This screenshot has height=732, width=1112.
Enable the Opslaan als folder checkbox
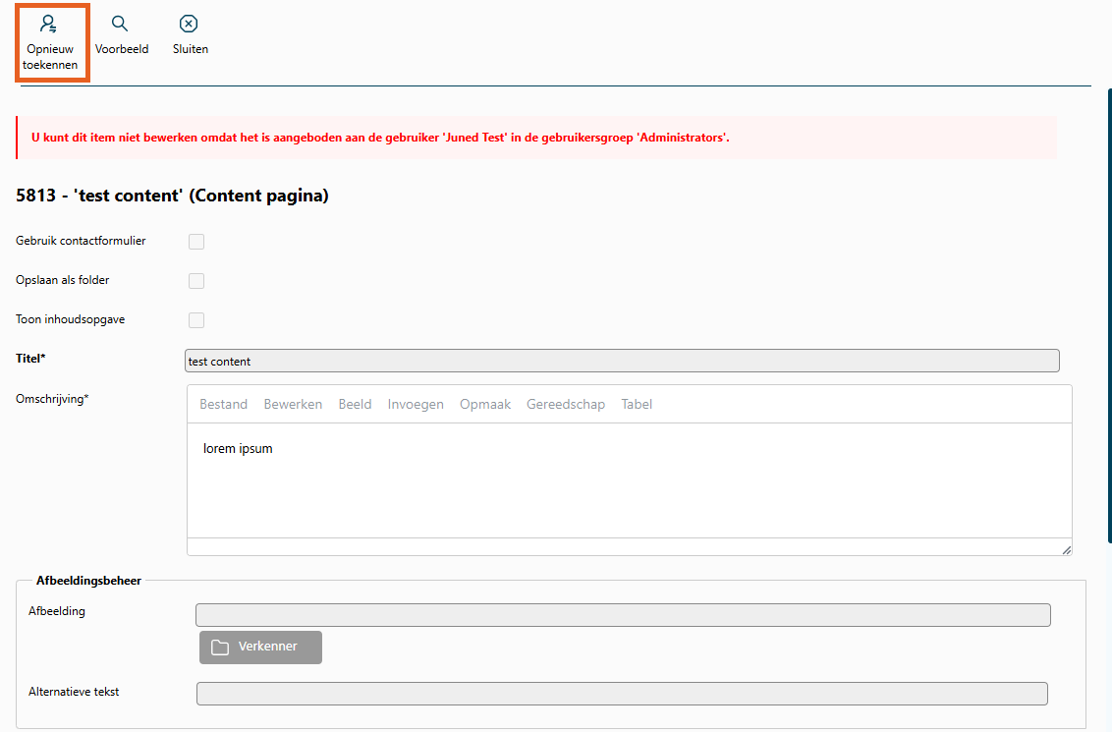[196, 281]
